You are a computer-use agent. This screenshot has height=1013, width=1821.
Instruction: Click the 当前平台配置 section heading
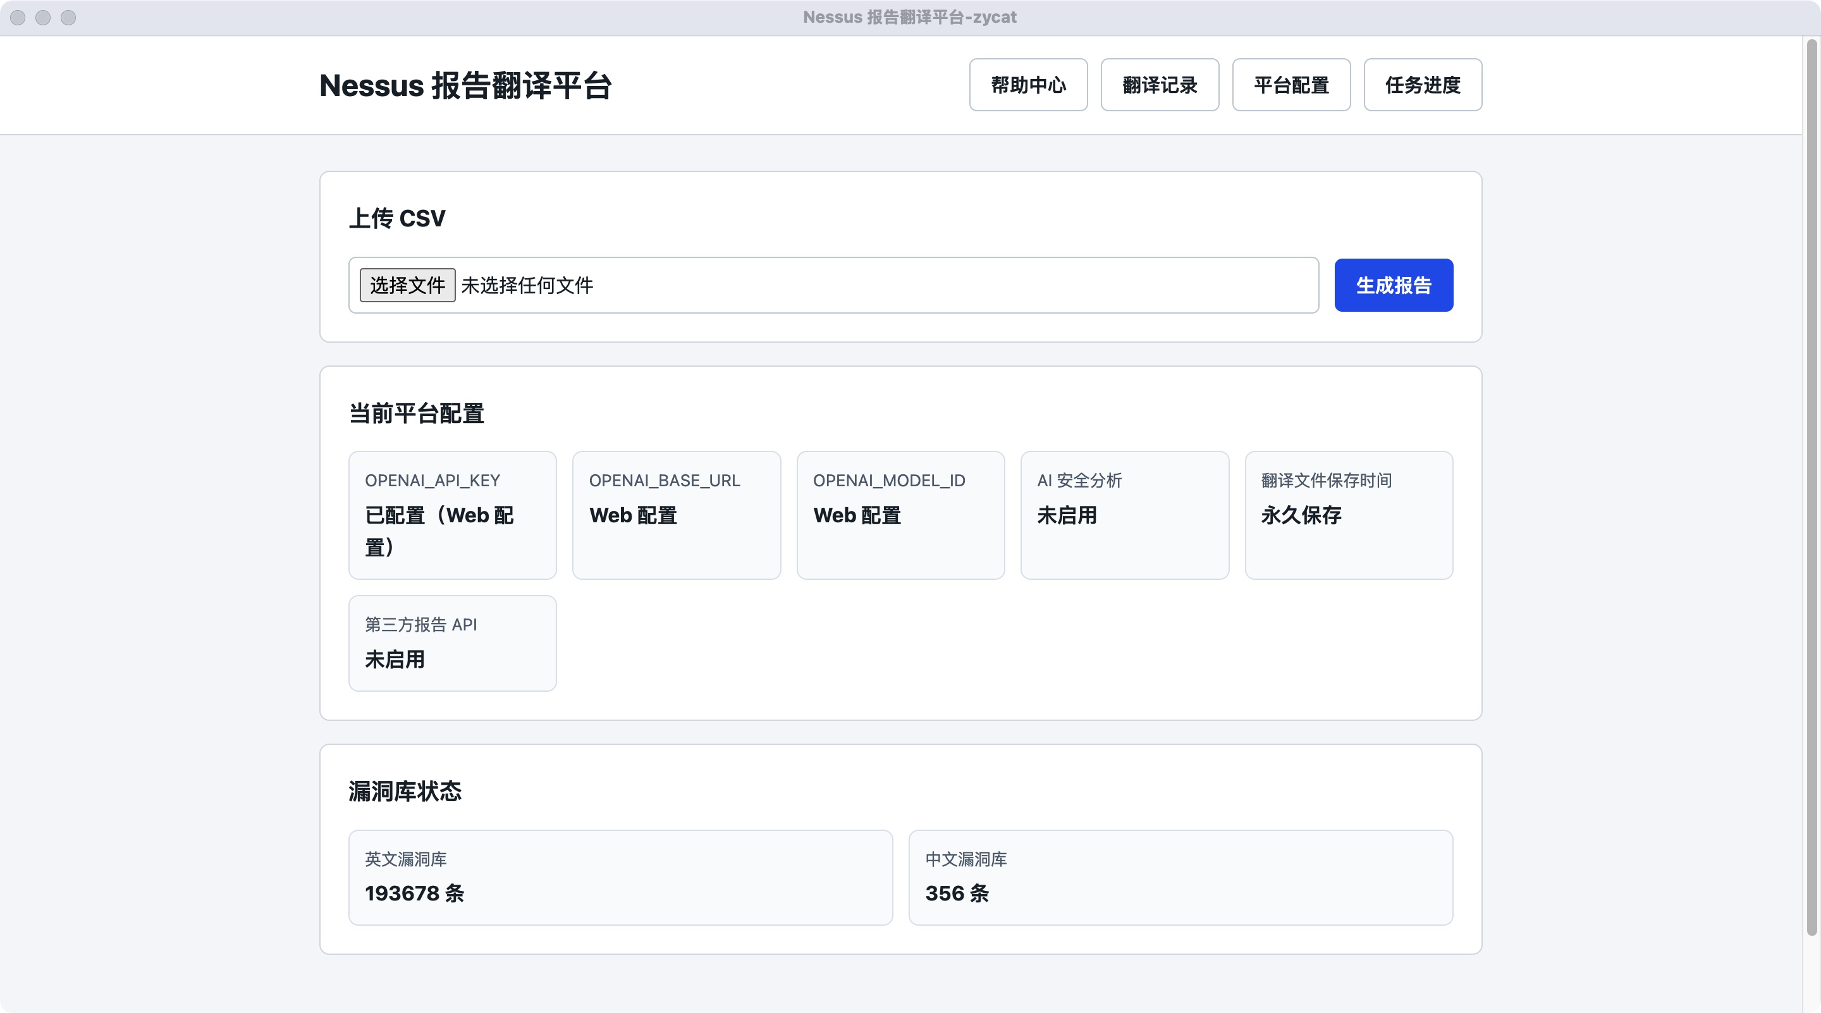(x=417, y=414)
